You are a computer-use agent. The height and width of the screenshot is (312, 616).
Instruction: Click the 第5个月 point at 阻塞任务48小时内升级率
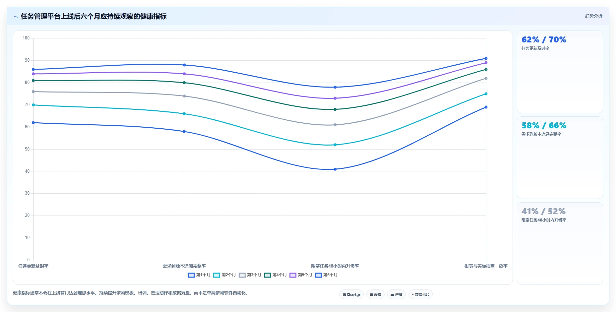[x=335, y=98]
